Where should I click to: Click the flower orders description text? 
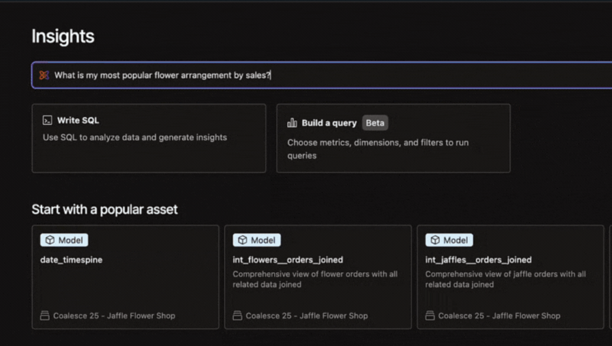(x=315, y=279)
